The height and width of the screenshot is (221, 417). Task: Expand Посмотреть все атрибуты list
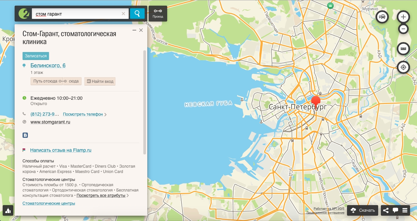tap(101, 195)
